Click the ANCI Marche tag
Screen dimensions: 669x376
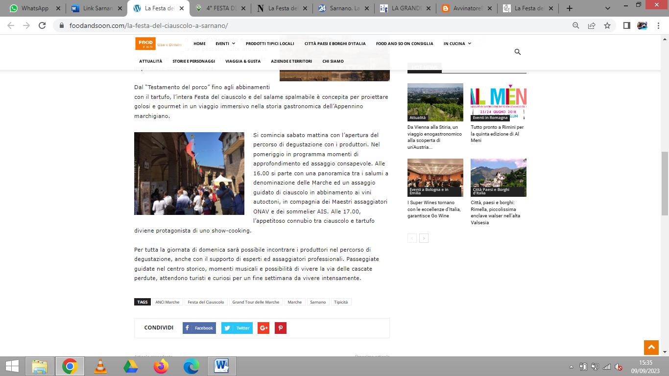(x=167, y=302)
